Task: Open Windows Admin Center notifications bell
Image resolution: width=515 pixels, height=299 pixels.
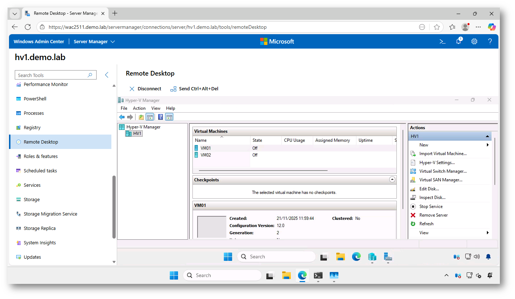Action: (458, 41)
